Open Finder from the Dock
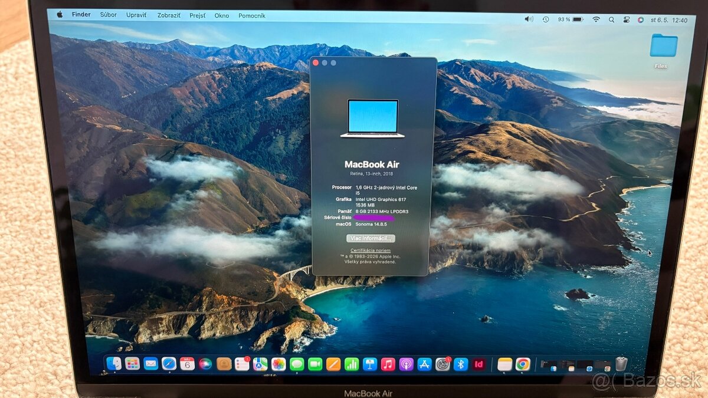 tap(114, 364)
